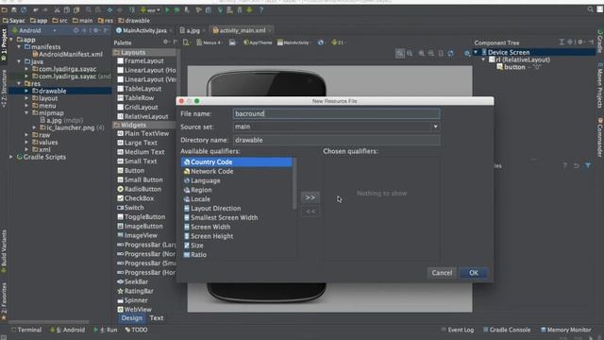Click the Component Tree expand all icon

[x=562, y=42]
